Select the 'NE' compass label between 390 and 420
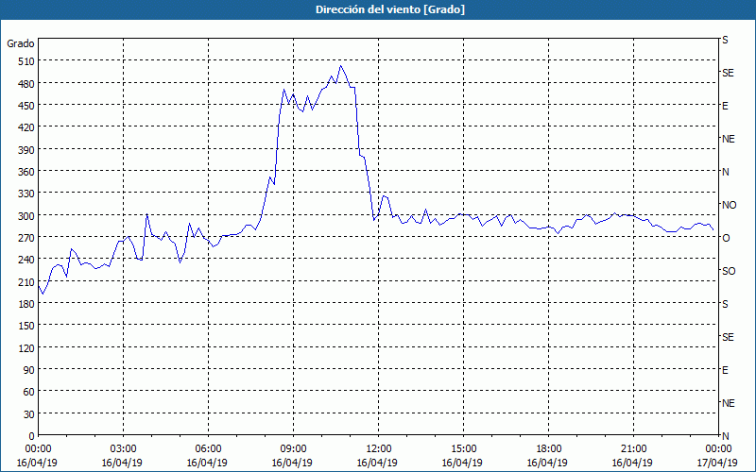The image size is (756, 472). [728, 139]
